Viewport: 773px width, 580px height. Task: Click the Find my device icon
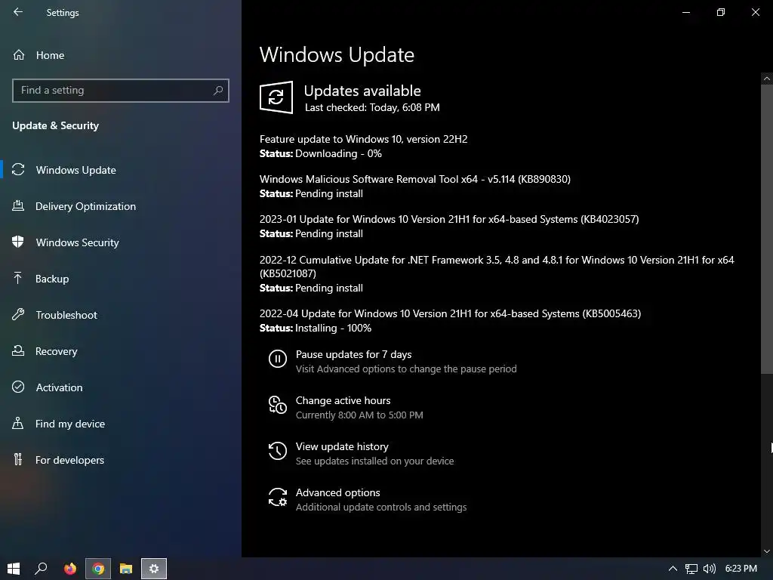pyautogui.click(x=18, y=423)
